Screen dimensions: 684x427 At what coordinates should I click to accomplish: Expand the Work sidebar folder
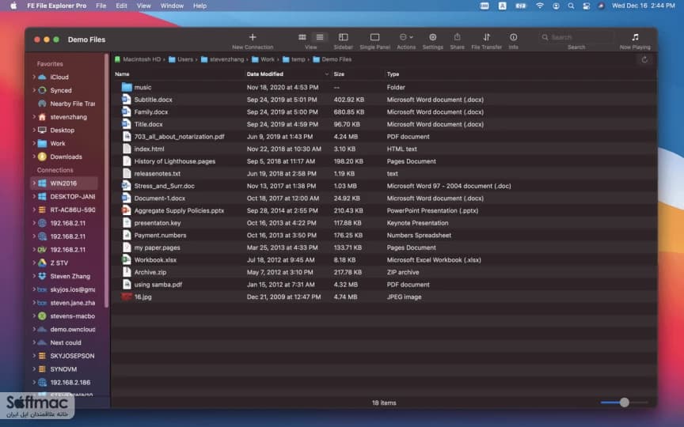[x=34, y=143]
